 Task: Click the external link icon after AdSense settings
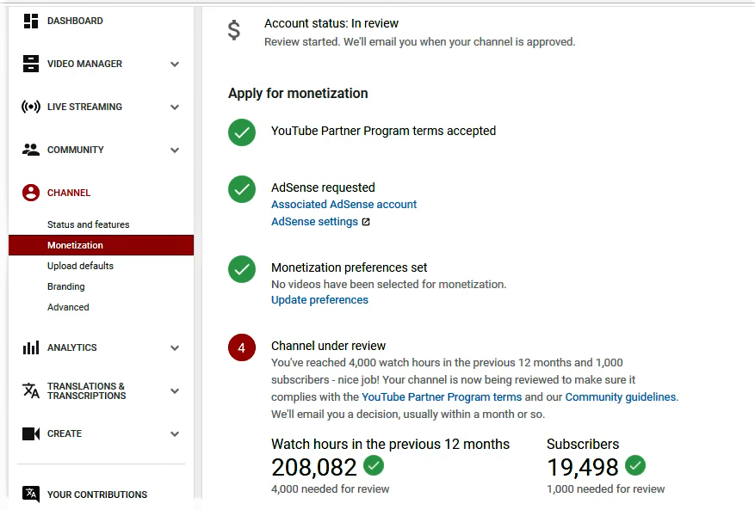pos(366,222)
